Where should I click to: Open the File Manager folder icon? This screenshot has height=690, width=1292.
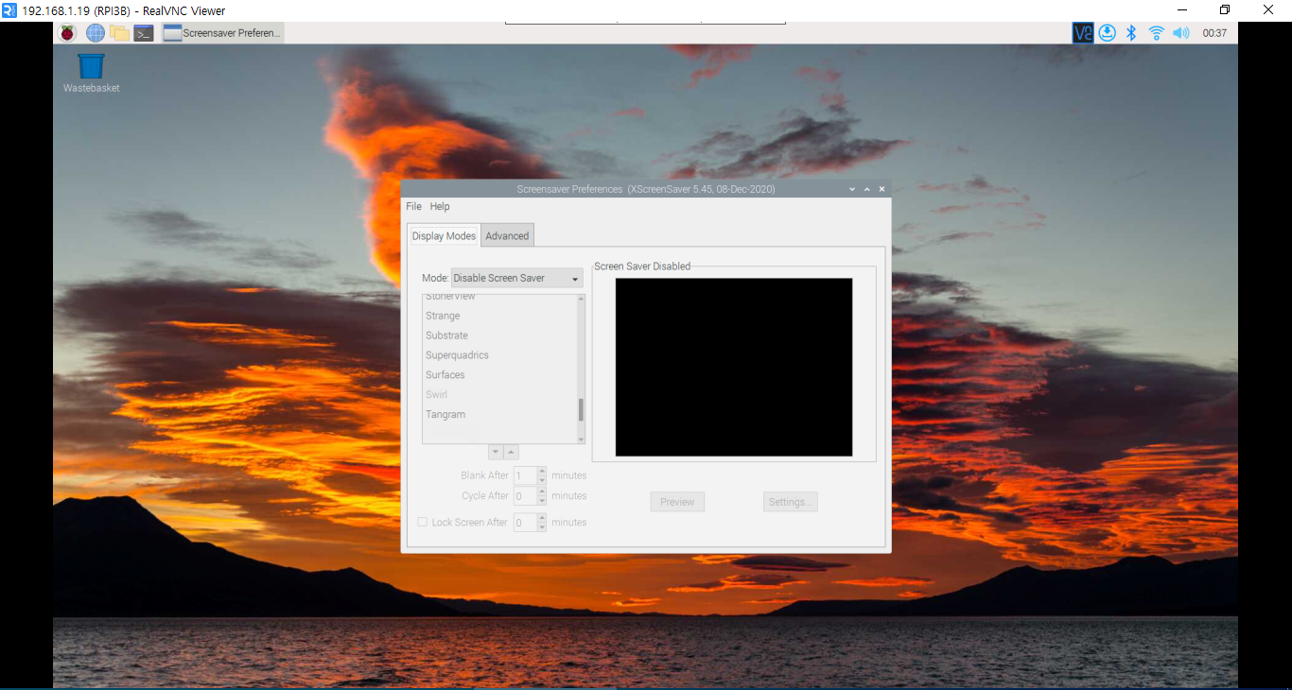(x=119, y=33)
